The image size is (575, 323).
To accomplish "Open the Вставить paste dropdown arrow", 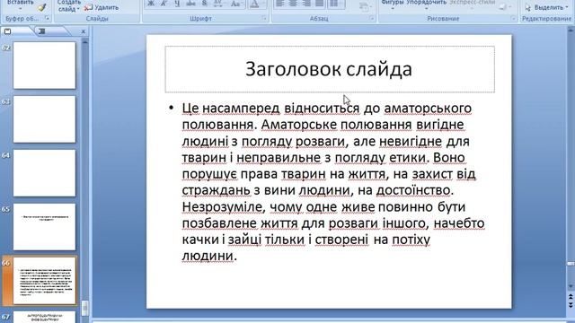I will [20, 8].
